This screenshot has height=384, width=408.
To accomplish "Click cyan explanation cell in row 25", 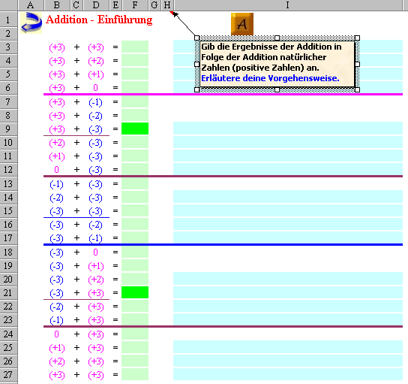I will tap(288, 347).
